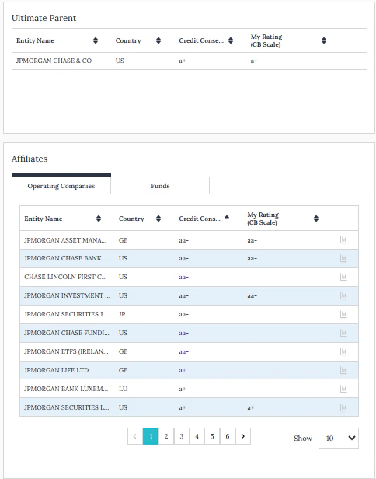Jump to page 2
376x479 pixels.
point(166,436)
